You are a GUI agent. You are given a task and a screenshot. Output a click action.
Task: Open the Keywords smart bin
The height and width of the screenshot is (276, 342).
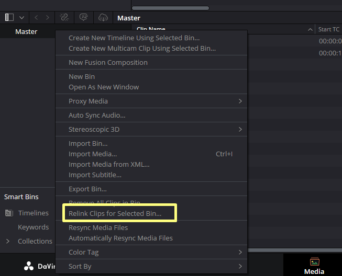[34, 227]
